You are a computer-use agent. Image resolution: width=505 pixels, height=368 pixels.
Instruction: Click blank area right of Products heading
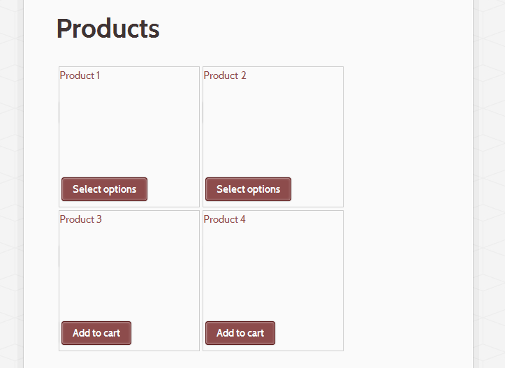[314, 29]
